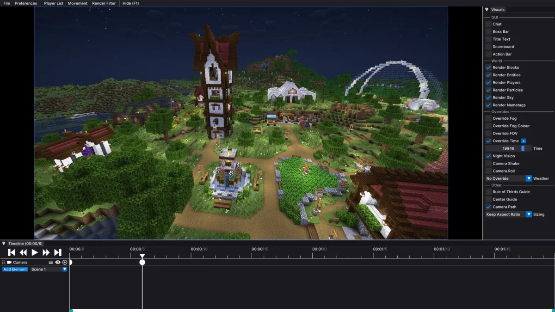
Task: Click the 00:01/0 mark on the ruler
Action: [x=319, y=249]
